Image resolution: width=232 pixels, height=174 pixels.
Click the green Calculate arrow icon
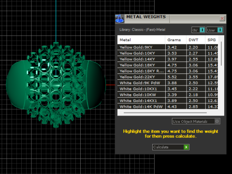point(186,147)
